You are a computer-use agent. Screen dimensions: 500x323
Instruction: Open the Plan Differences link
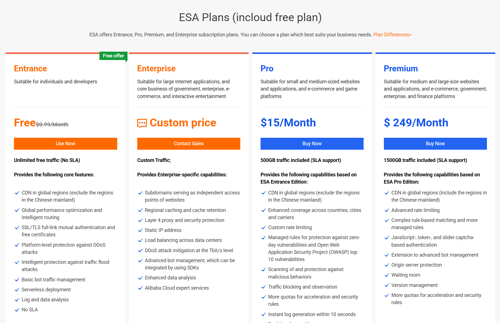(392, 35)
